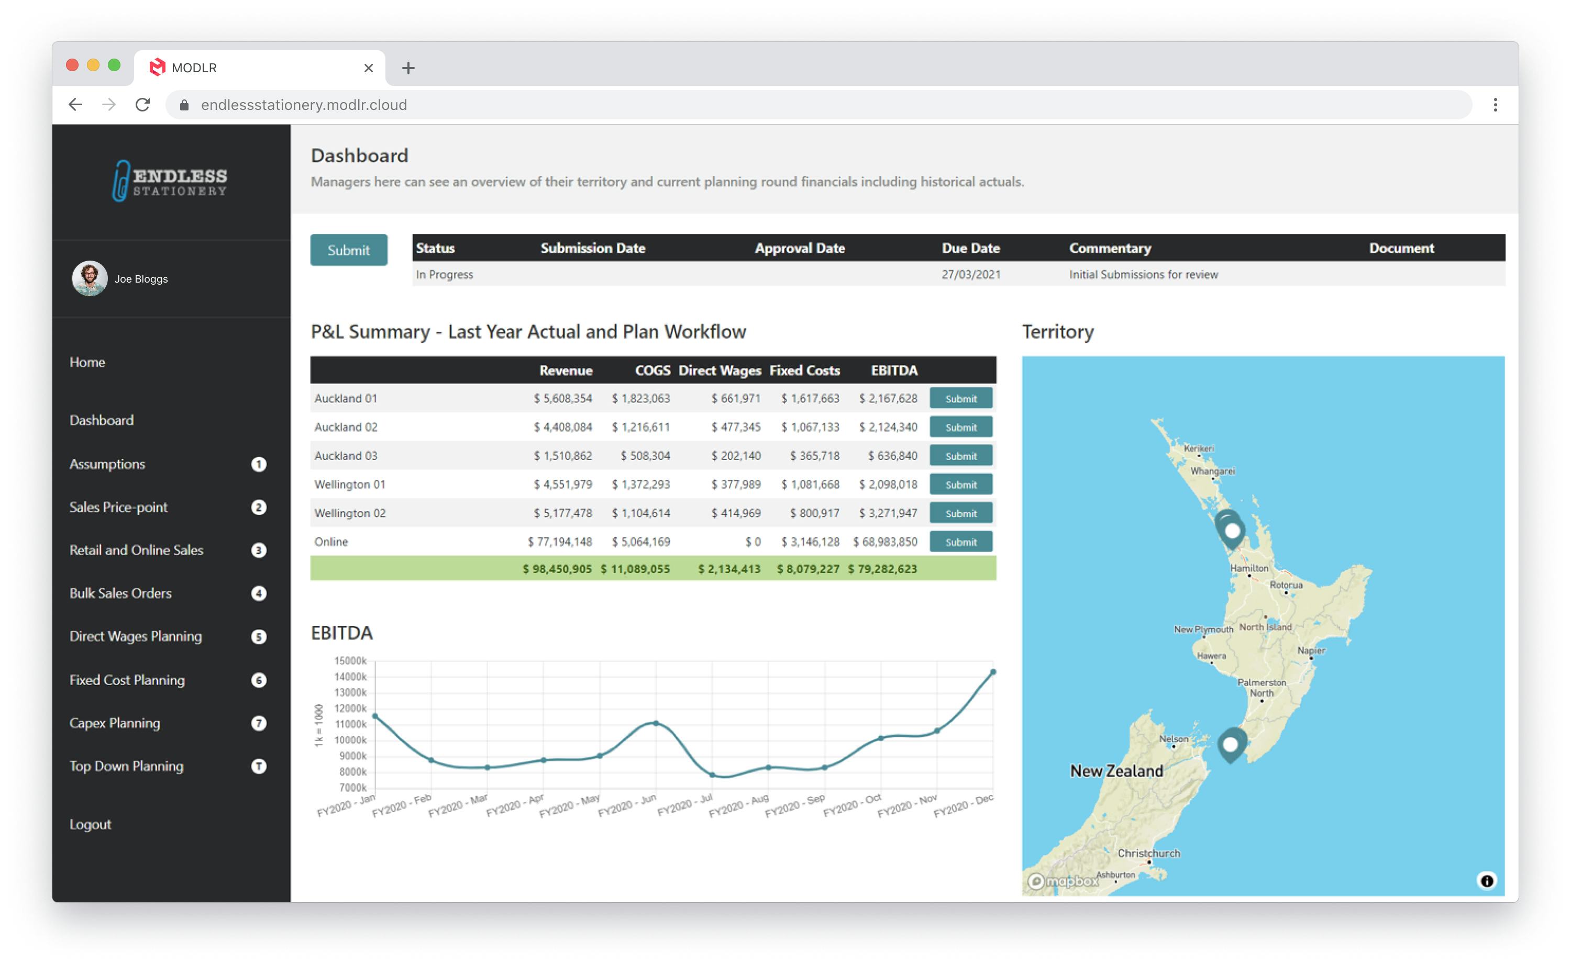Open the browser three-dot menu
Viewport: 1571px width, 965px height.
pyautogui.click(x=1495, y=105)
